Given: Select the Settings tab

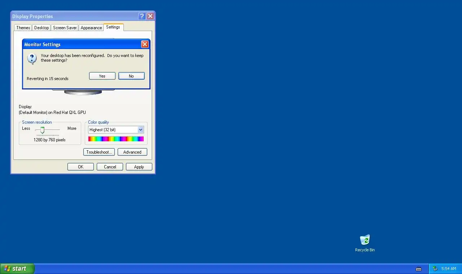Looking at the screenshot, I should click(x=113, y=27).
